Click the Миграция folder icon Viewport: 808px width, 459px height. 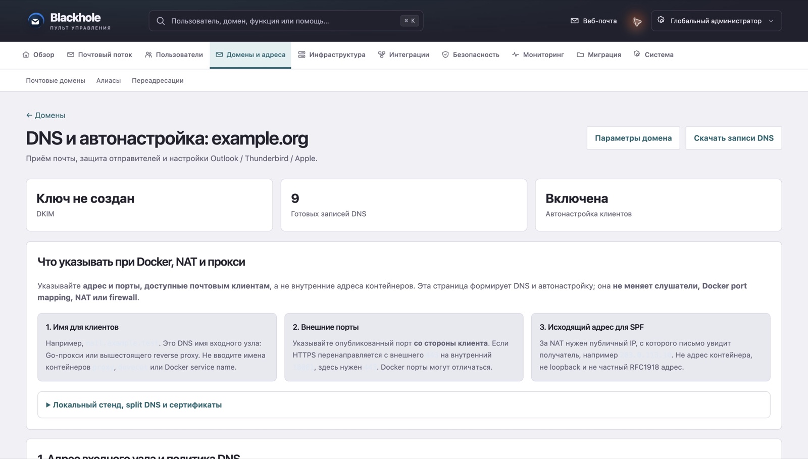tap(580, 55)
